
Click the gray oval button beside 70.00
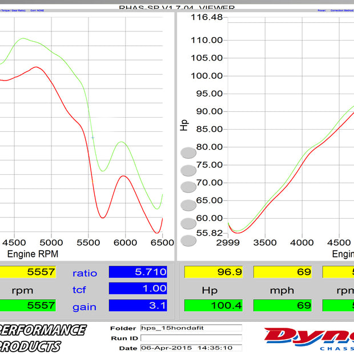188,187
